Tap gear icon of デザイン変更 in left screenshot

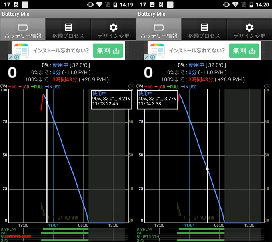[113, 27]
